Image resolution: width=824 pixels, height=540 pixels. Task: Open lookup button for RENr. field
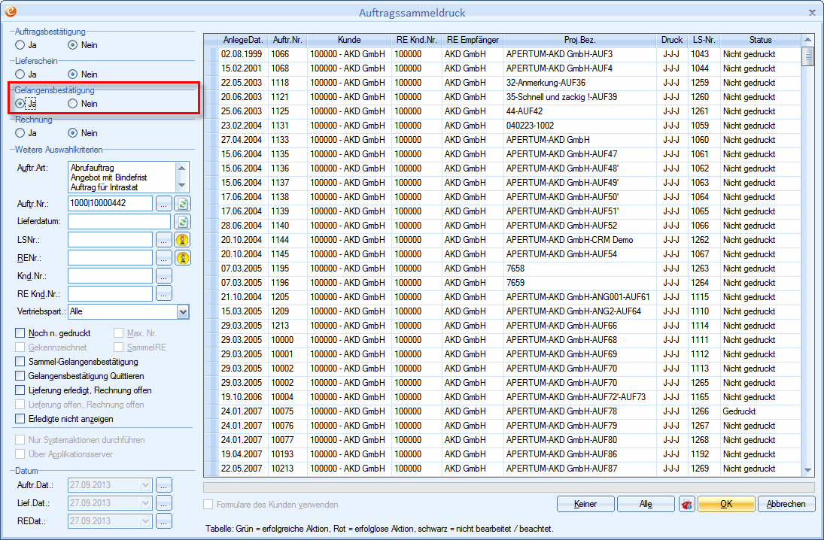pos(164,258)
